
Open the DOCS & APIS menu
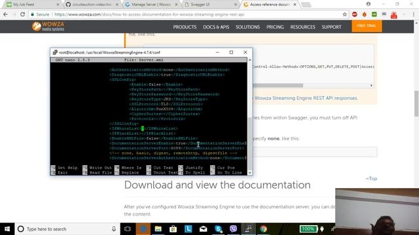216,27
